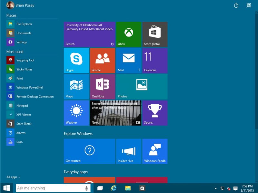Open the Insider Hub tile
Viewport: 258px width, 193px height.
[x=129, y=151]
